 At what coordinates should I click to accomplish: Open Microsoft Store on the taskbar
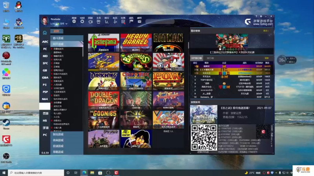100,172
